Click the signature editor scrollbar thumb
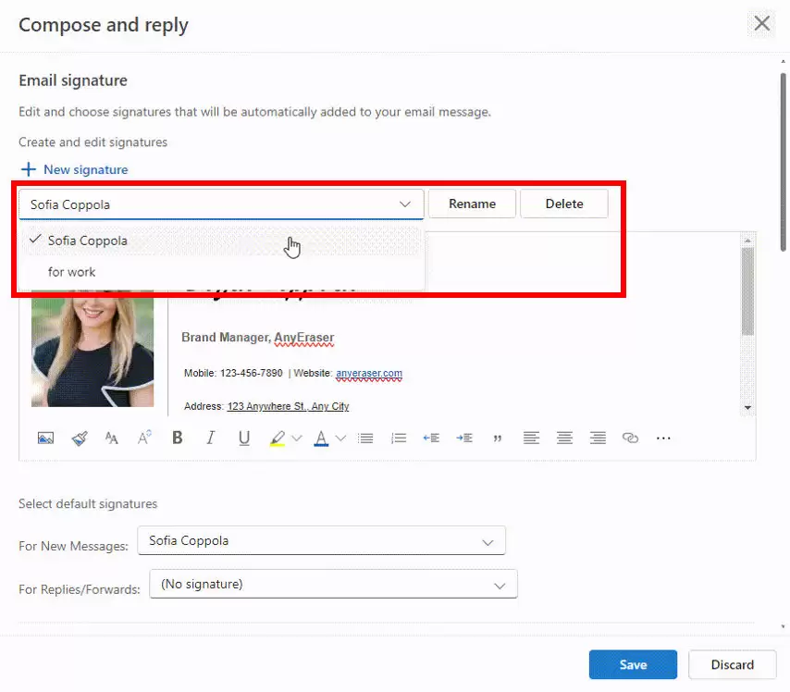Image resolution: width=790 pixels, height=692 pixels. 747,290
